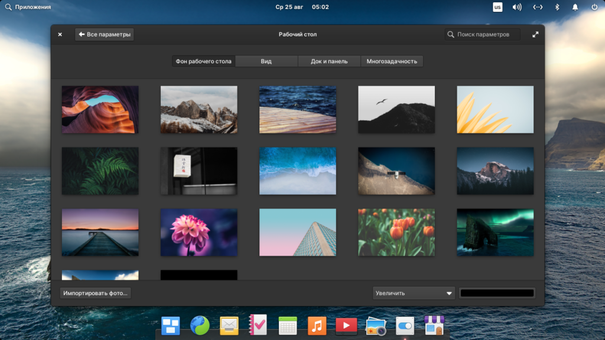
Task: Click the 'Поиск параметров' search field
Action: click(x=483, y=34)
